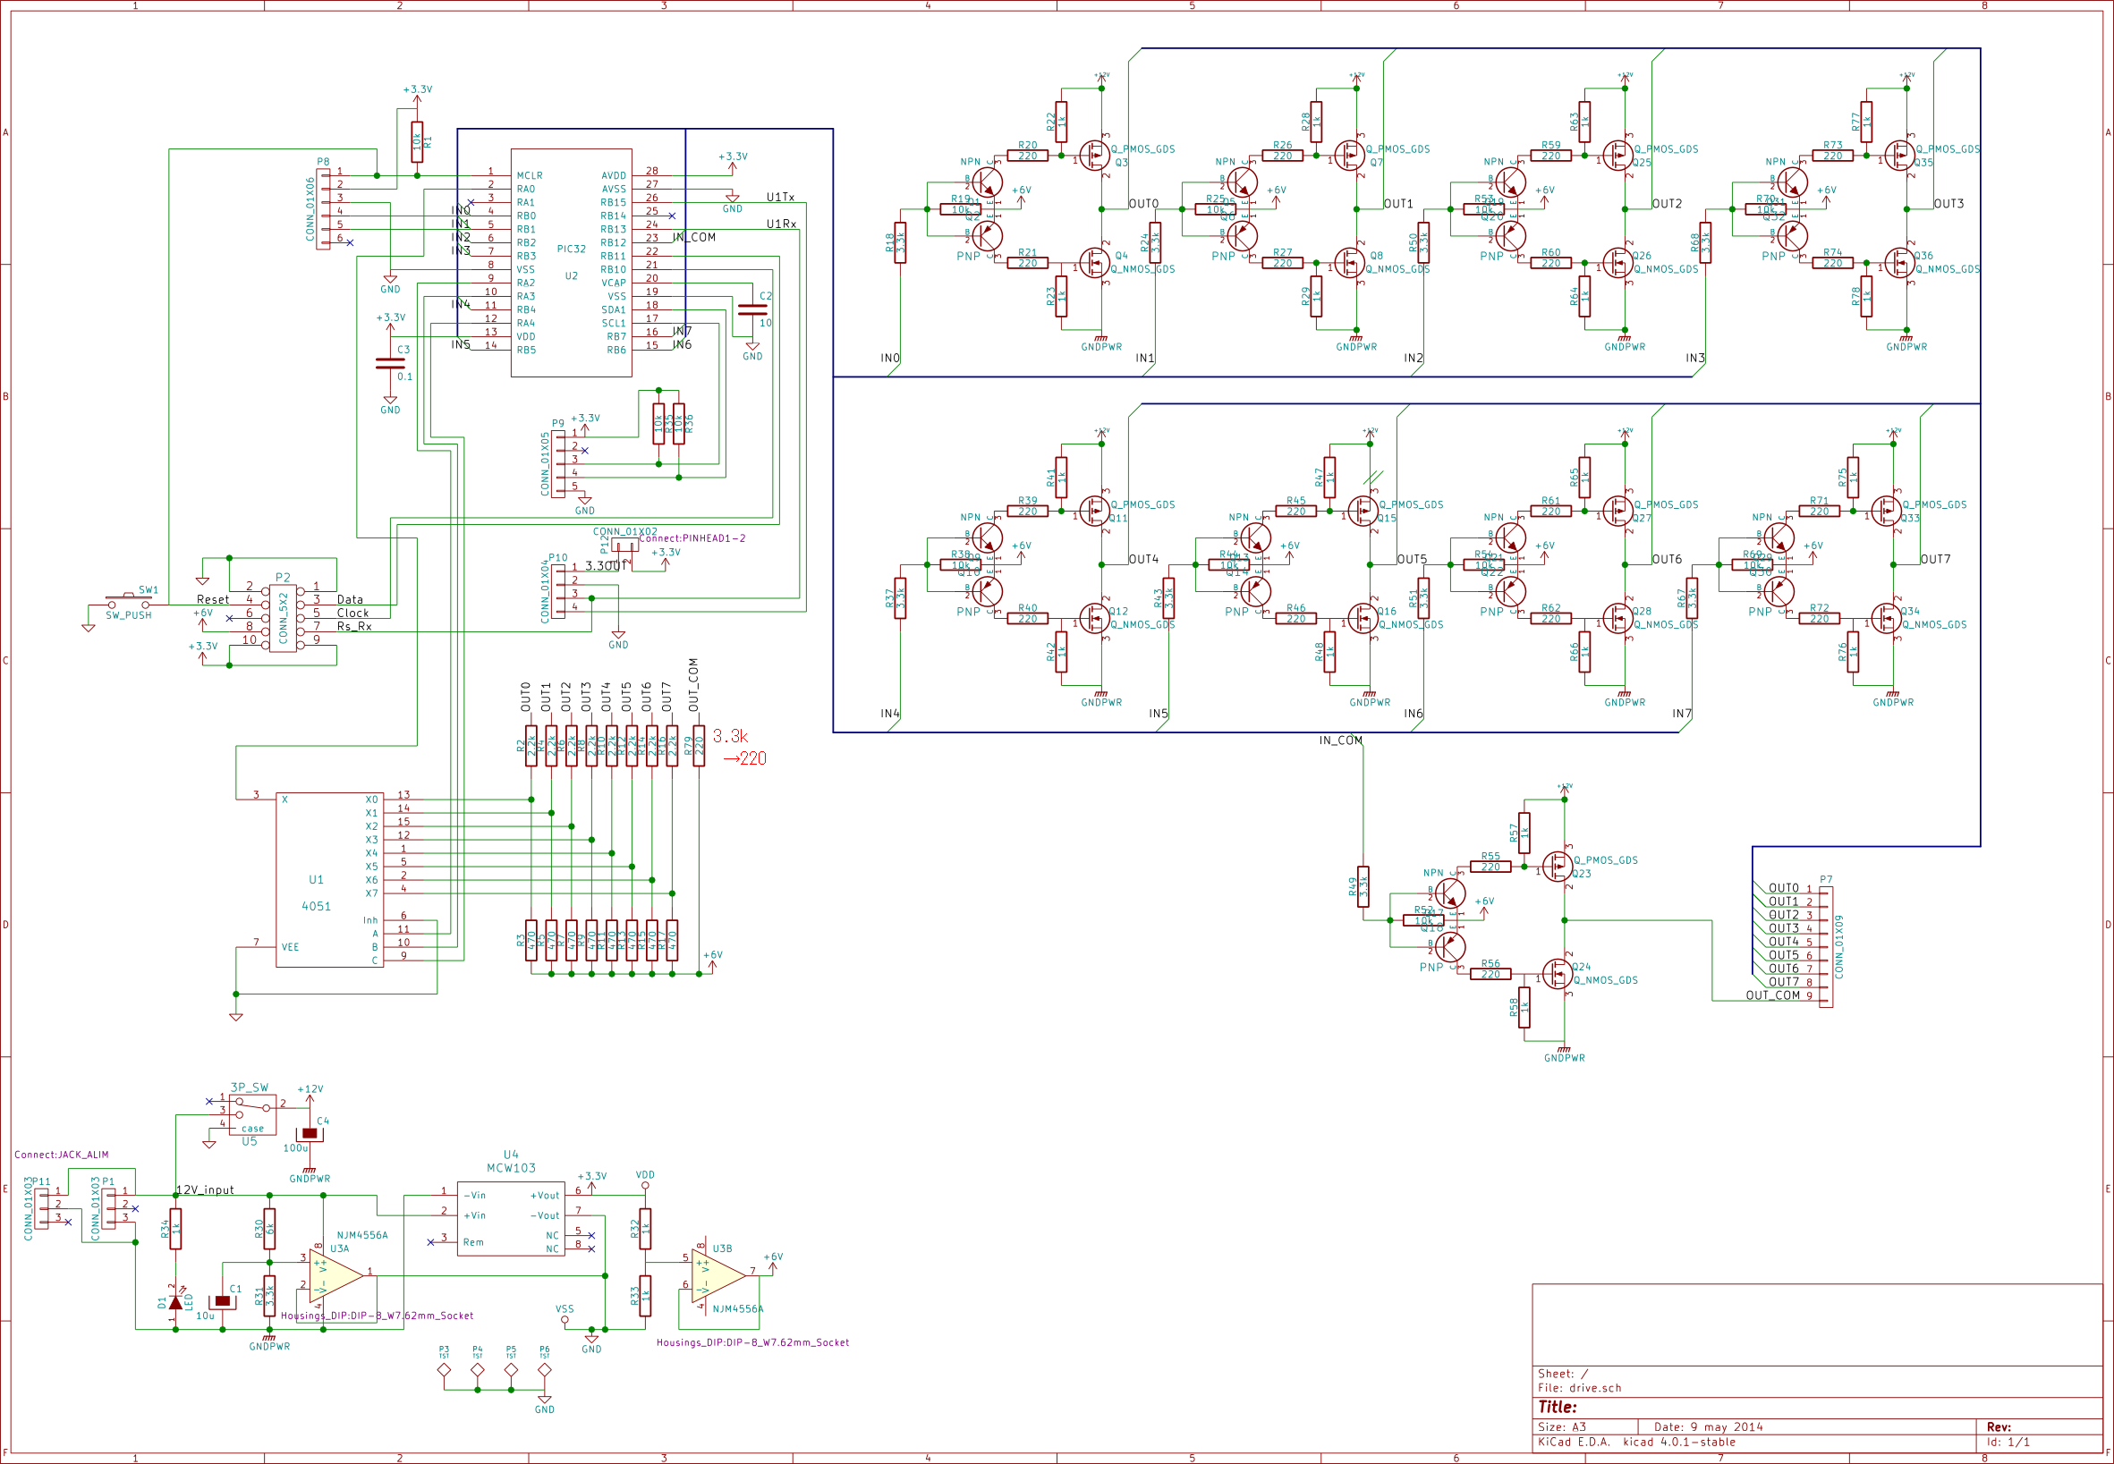Click the Q3 PMOS transistor symbol

tap(1094, 154)
